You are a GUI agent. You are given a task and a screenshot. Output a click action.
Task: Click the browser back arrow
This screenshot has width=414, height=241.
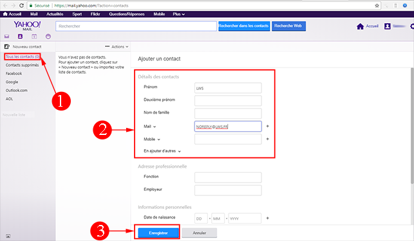point(5,6)
